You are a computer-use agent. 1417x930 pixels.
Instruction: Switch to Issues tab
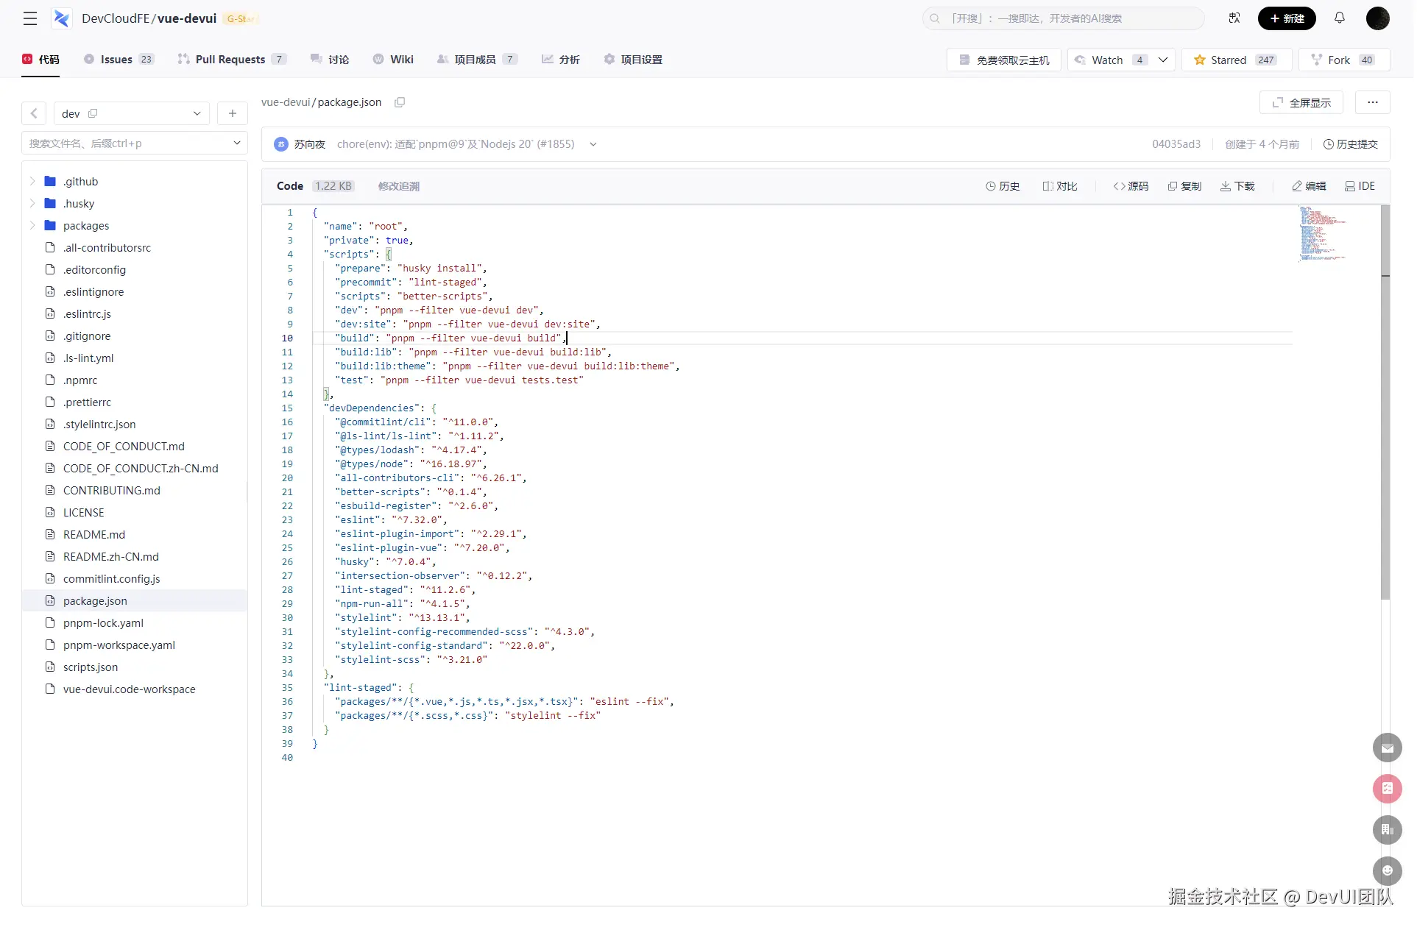tap(116, 60)
